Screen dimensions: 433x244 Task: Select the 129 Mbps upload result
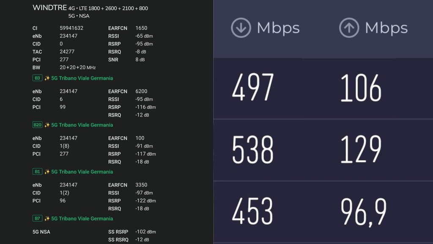click(x=361, y=150)
